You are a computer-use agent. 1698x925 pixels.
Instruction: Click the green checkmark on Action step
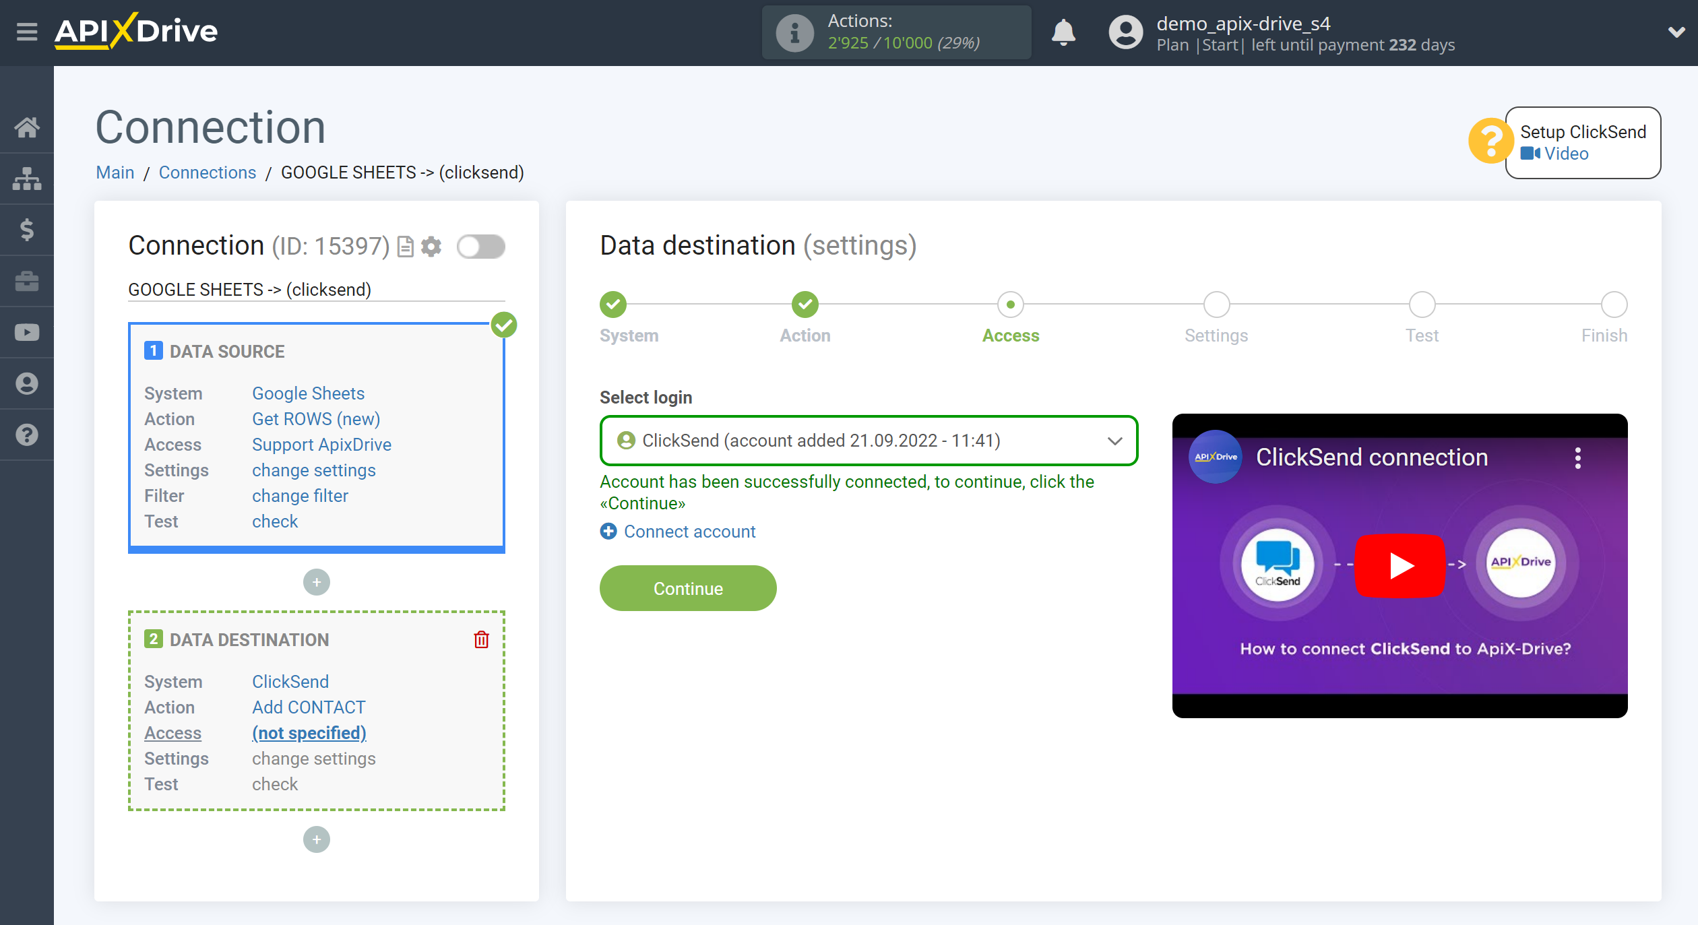(x=804, y=303)
